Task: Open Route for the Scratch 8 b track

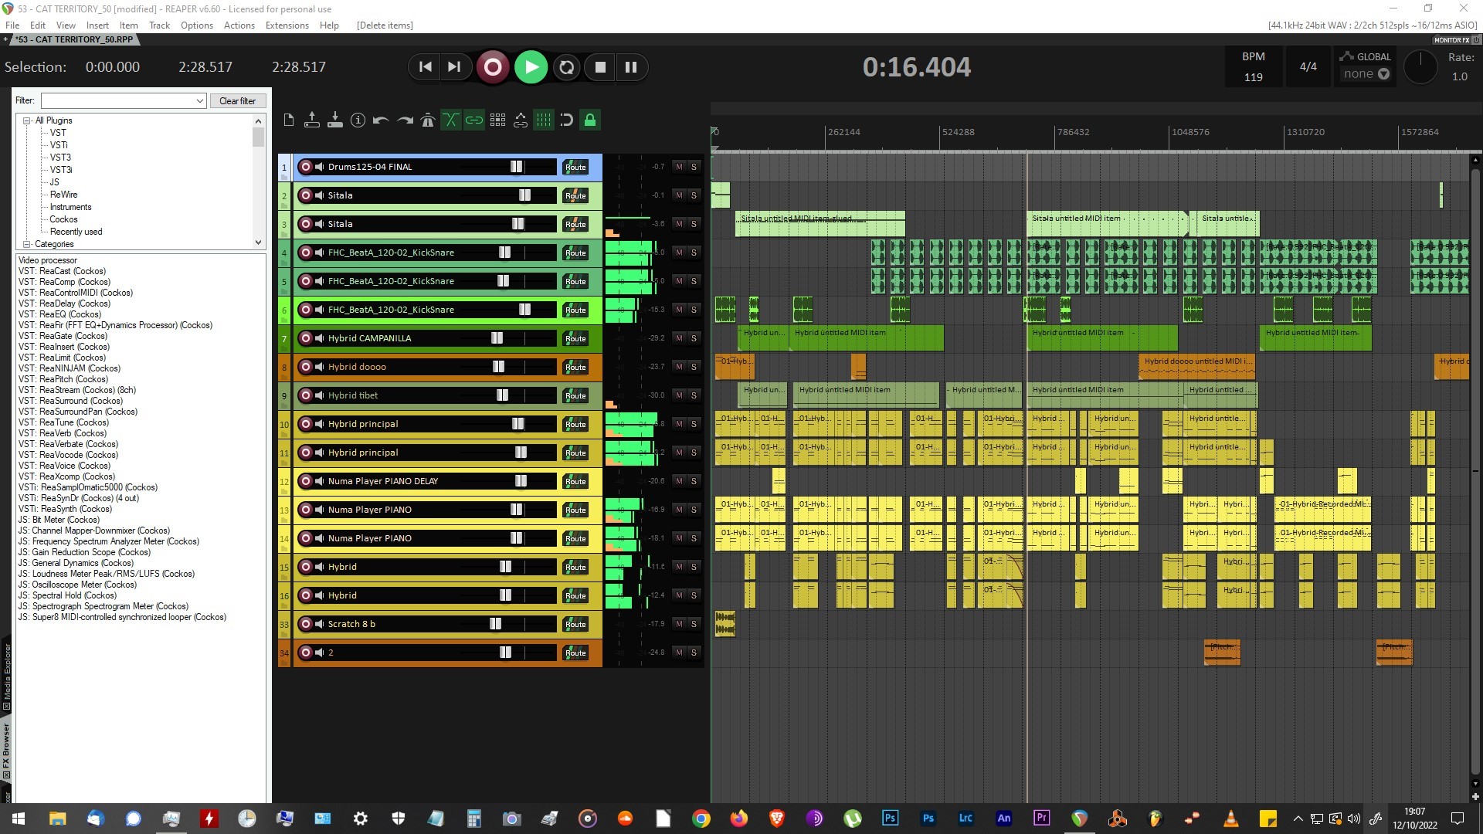Action: 575,624
